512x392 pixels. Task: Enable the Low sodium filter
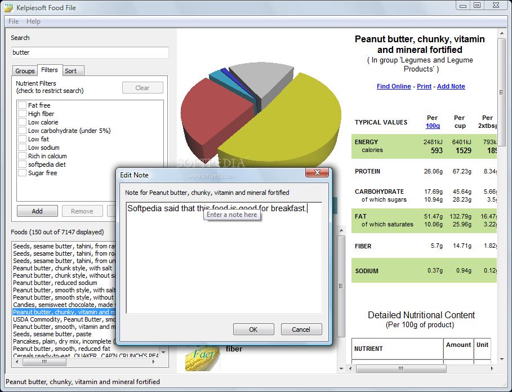tap(22, 148)
